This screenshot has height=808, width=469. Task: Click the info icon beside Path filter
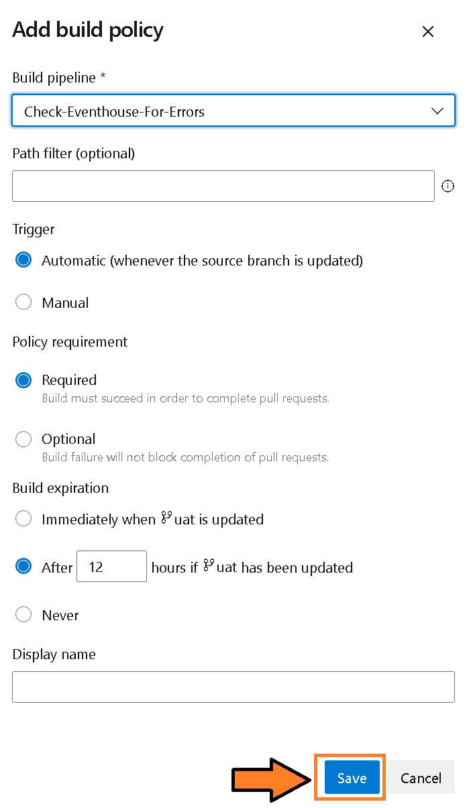coord(448,186)
